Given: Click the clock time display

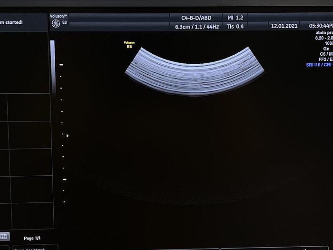Looking at the screenshot, I should [321, 26].
